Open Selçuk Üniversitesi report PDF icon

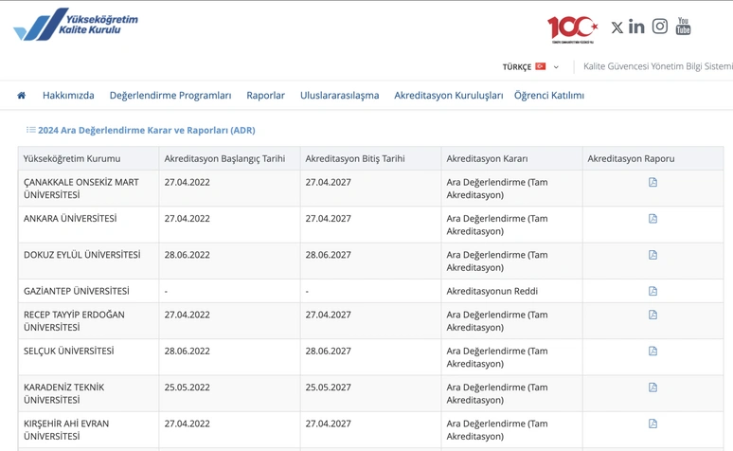pos(653,351)
